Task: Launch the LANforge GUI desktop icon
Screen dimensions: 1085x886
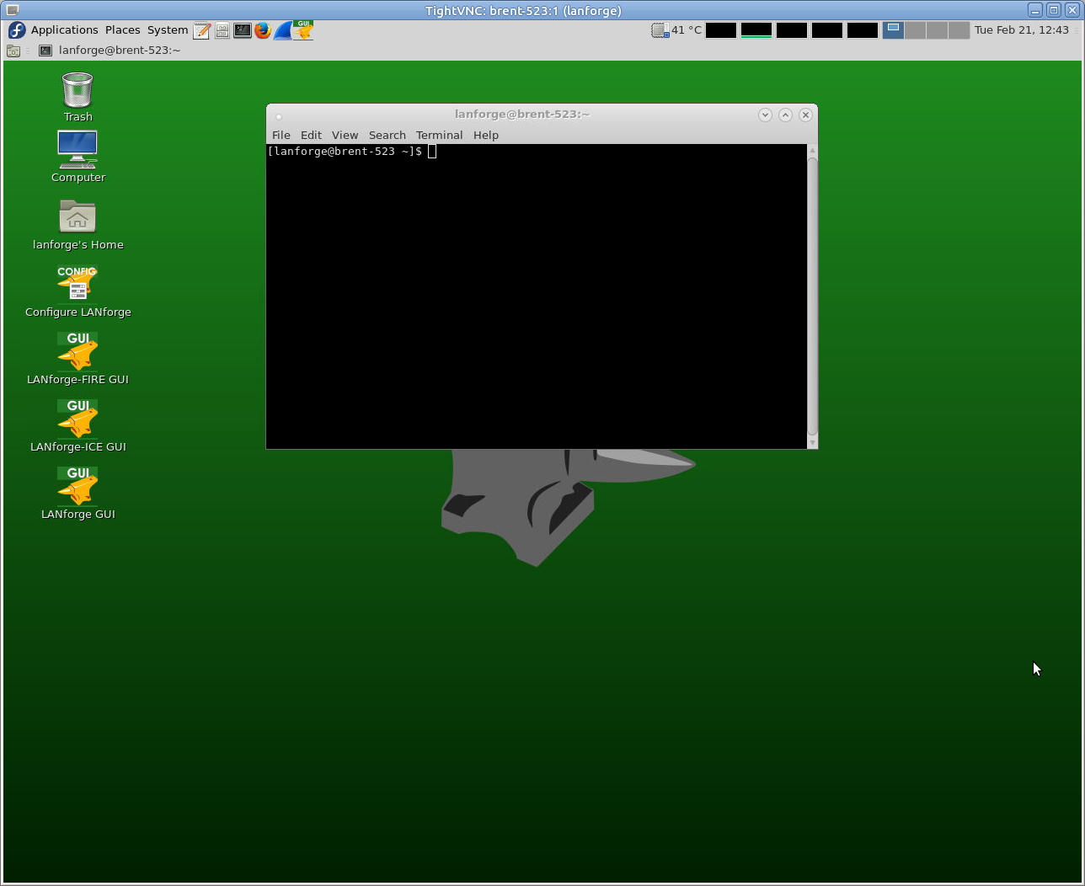Action: (77, 494)
